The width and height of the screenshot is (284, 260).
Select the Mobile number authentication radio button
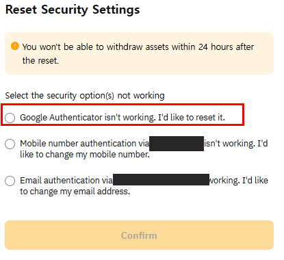tap(10, 144)
